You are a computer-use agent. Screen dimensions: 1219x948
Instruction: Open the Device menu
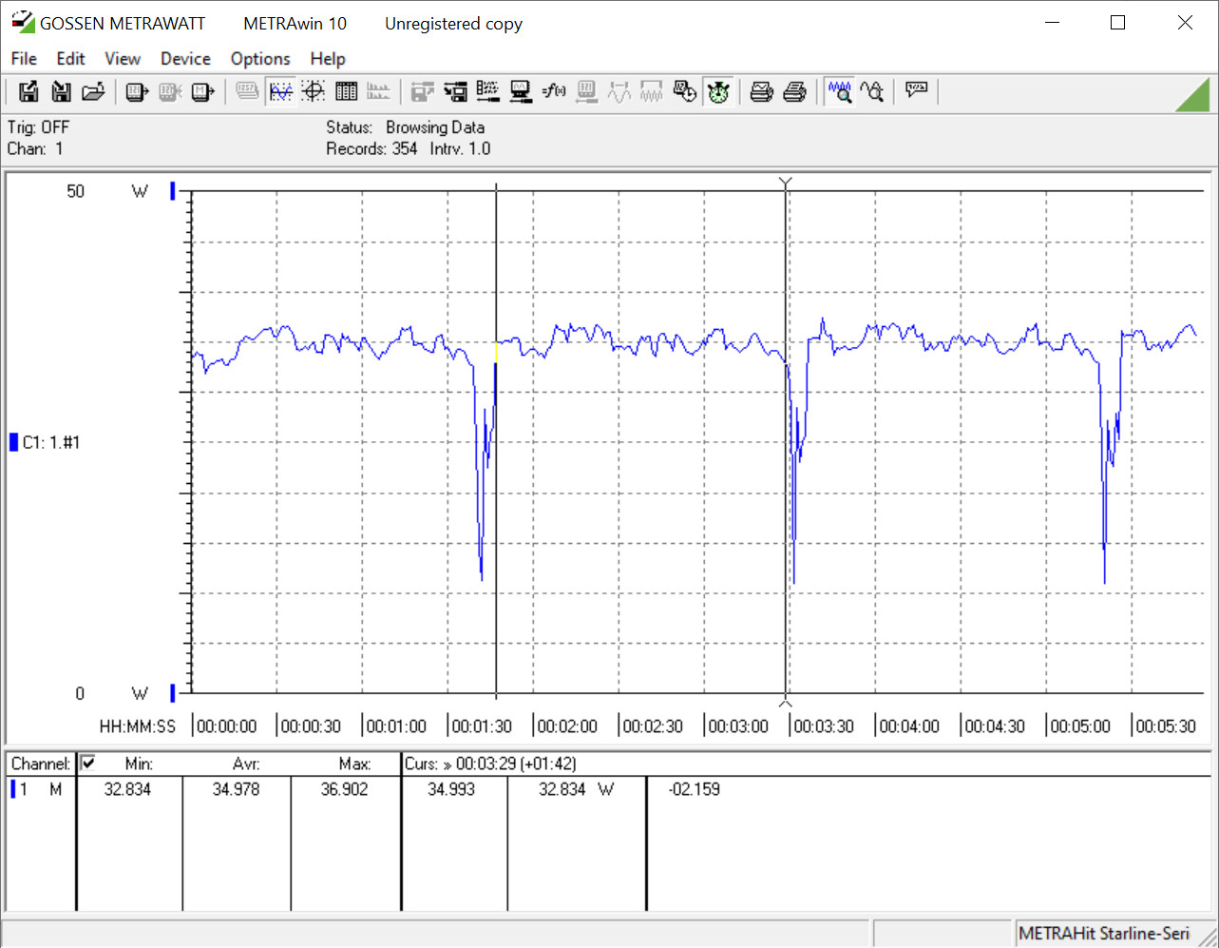pyautogui.click(x=185, y=58)
